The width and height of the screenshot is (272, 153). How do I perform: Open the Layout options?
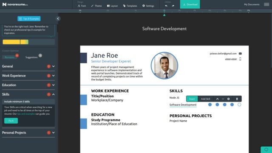point(112,6)
